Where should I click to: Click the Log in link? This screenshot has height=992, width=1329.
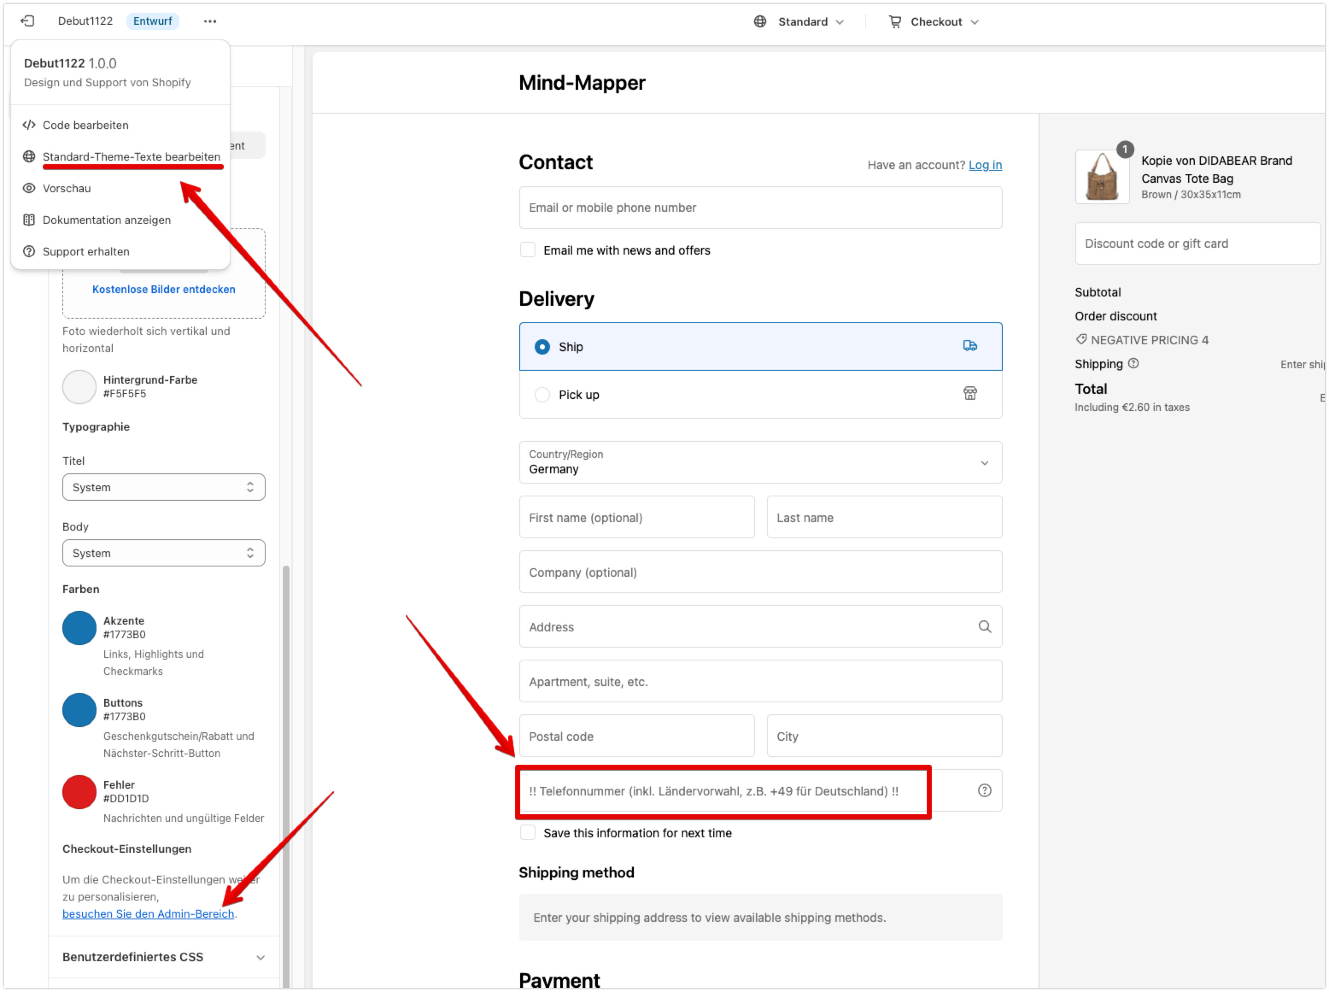[x=984, y=165]
